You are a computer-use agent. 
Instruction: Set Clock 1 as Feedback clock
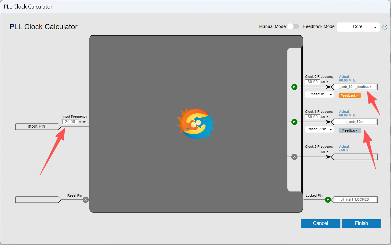click(x=350, y=130)
